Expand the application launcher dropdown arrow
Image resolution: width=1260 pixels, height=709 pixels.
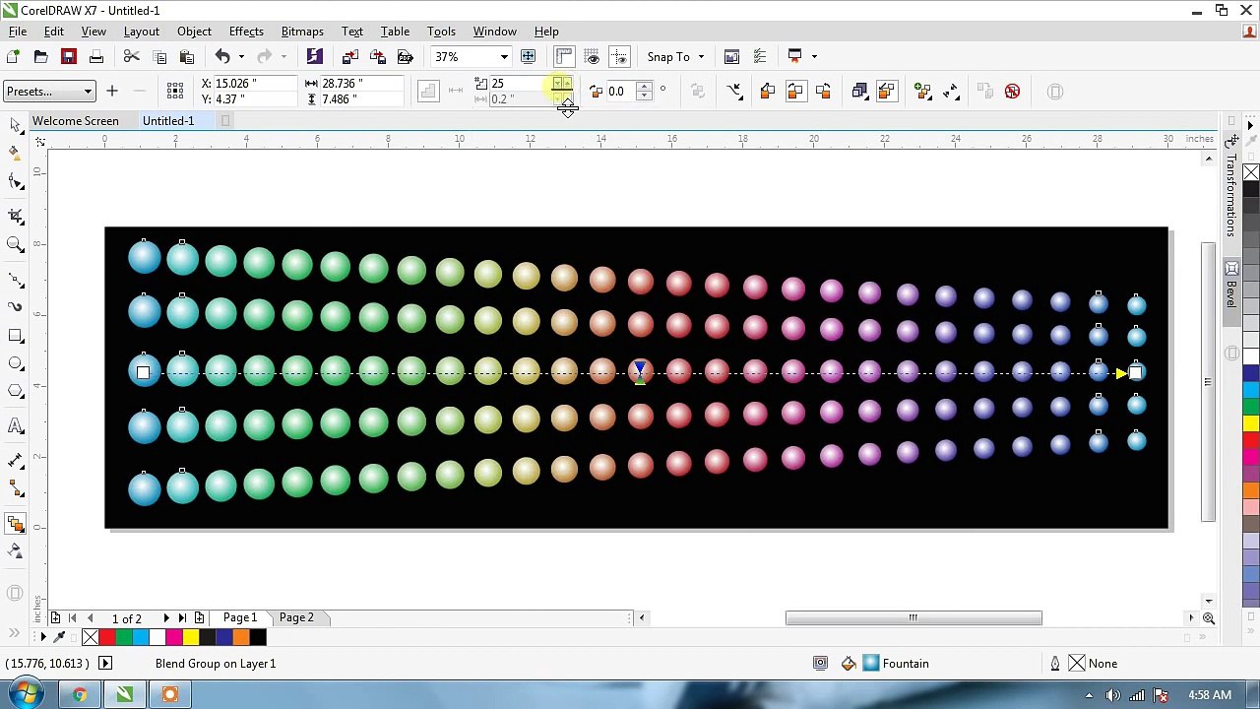(814, 56)
